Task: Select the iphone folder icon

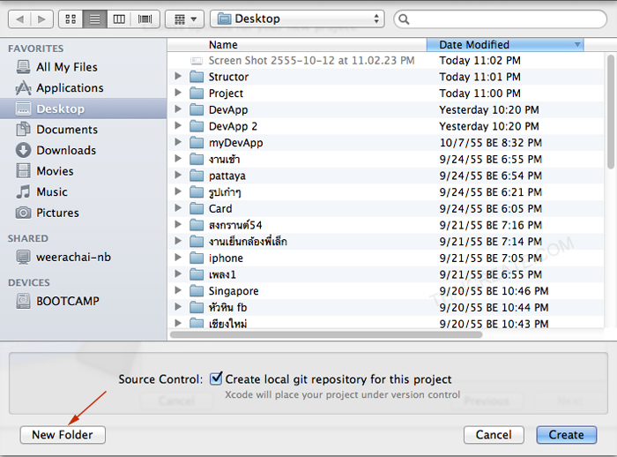Action: 197,258
